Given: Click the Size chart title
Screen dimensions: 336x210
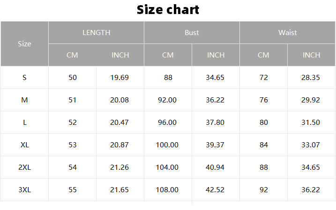Looking at the screenshot, I should [168, 10].
